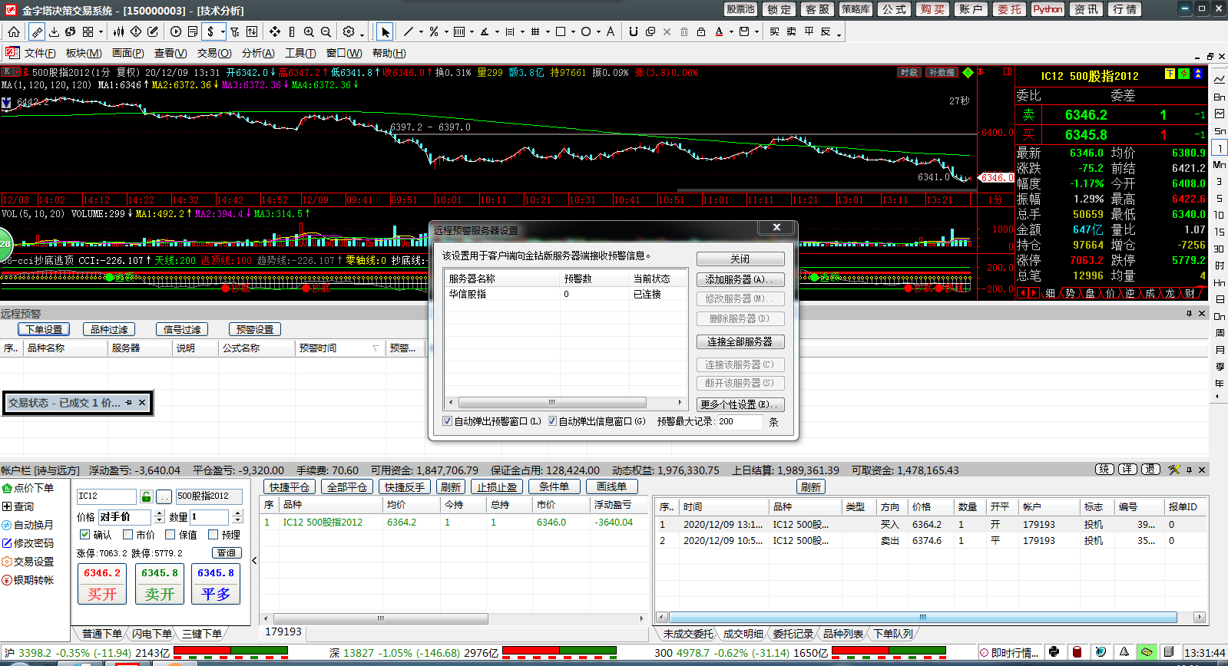Screen dimensions: 1228x666
Task: Click the settings gear toolbar icon
Action: tap(349, 31)
